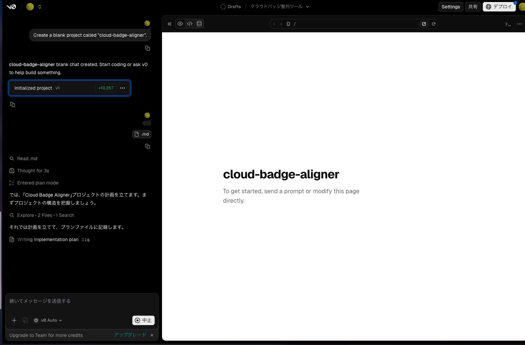Stop generation with 中止 button
Viewport: 525px width, 345px height.
click(143, 320)
